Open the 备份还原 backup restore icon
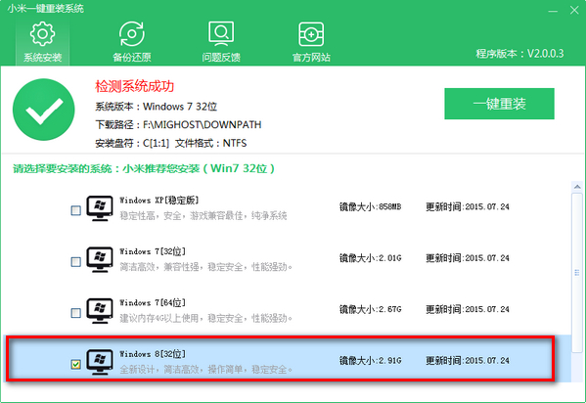 (x=131, y=34)
